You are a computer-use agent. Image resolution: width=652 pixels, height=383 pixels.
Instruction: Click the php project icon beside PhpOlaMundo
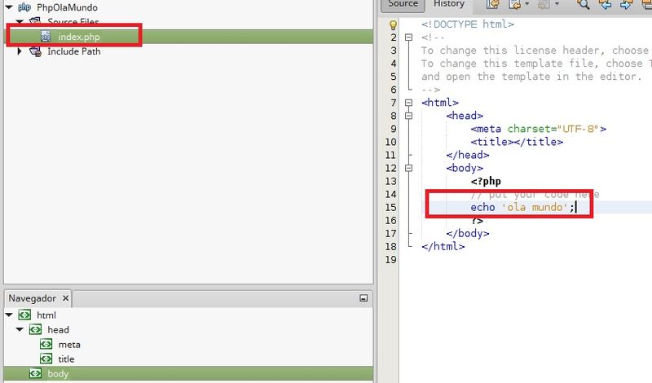pos(24,7)
